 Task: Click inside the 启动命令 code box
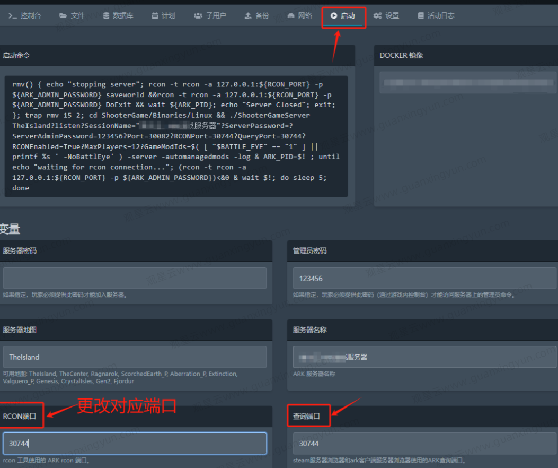175,136
